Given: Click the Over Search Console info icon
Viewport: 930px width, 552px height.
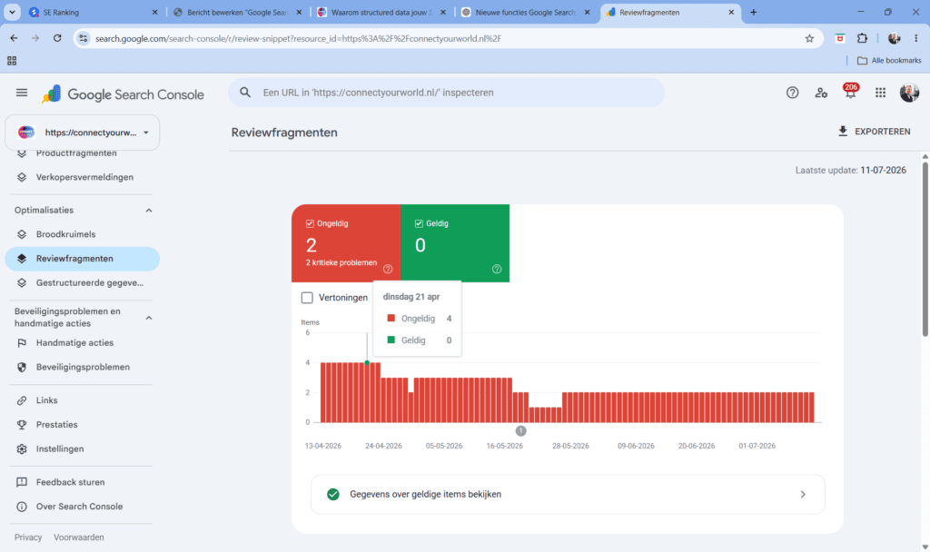Looking at the screenshot, I should coord(22,507).
